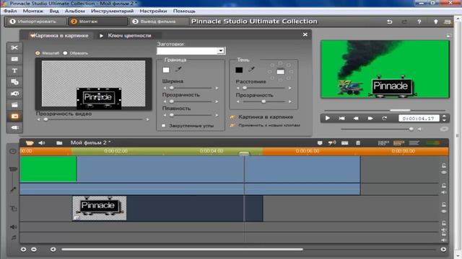The image size is (462, 259).
Task: Click the fast forward preview button
Action: pyautogui.click(x=370, y=118)
